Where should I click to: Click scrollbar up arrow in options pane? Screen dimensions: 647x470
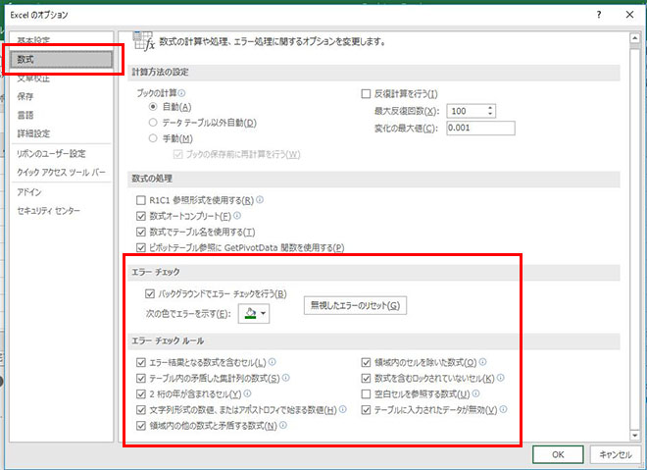coord(634,38)
